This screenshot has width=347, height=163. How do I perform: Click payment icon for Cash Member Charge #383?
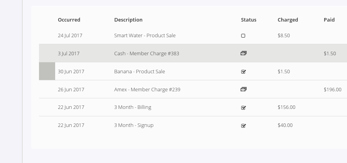243,53
